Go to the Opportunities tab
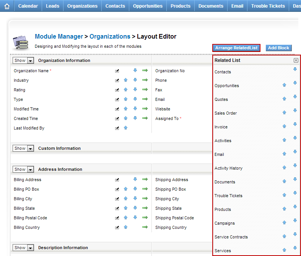The image size is (301, 256). tap(148, 6)
